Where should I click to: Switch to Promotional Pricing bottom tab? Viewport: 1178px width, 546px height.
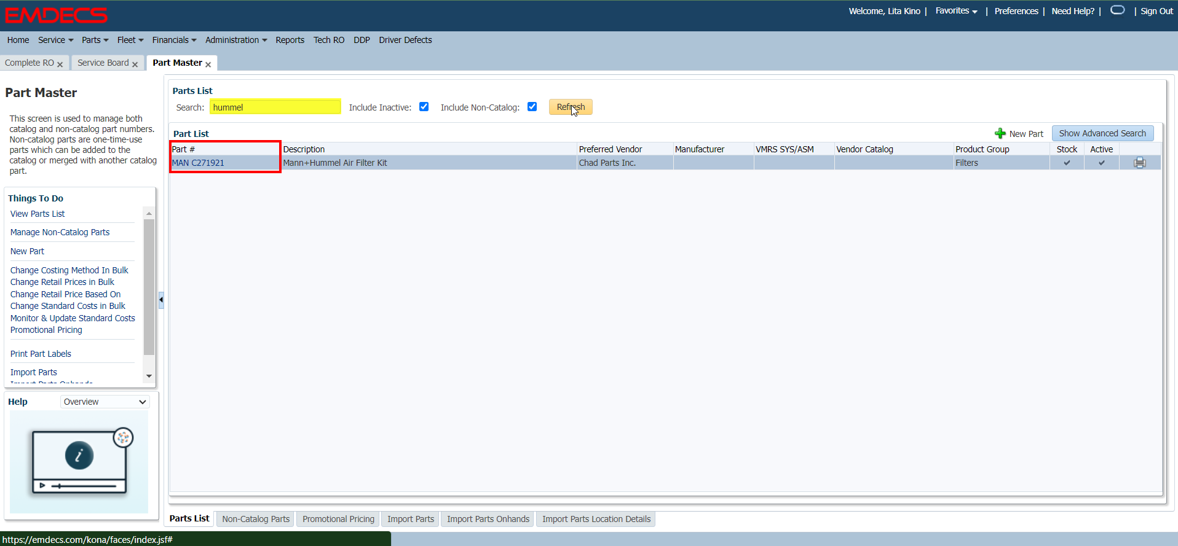(338, 519)
